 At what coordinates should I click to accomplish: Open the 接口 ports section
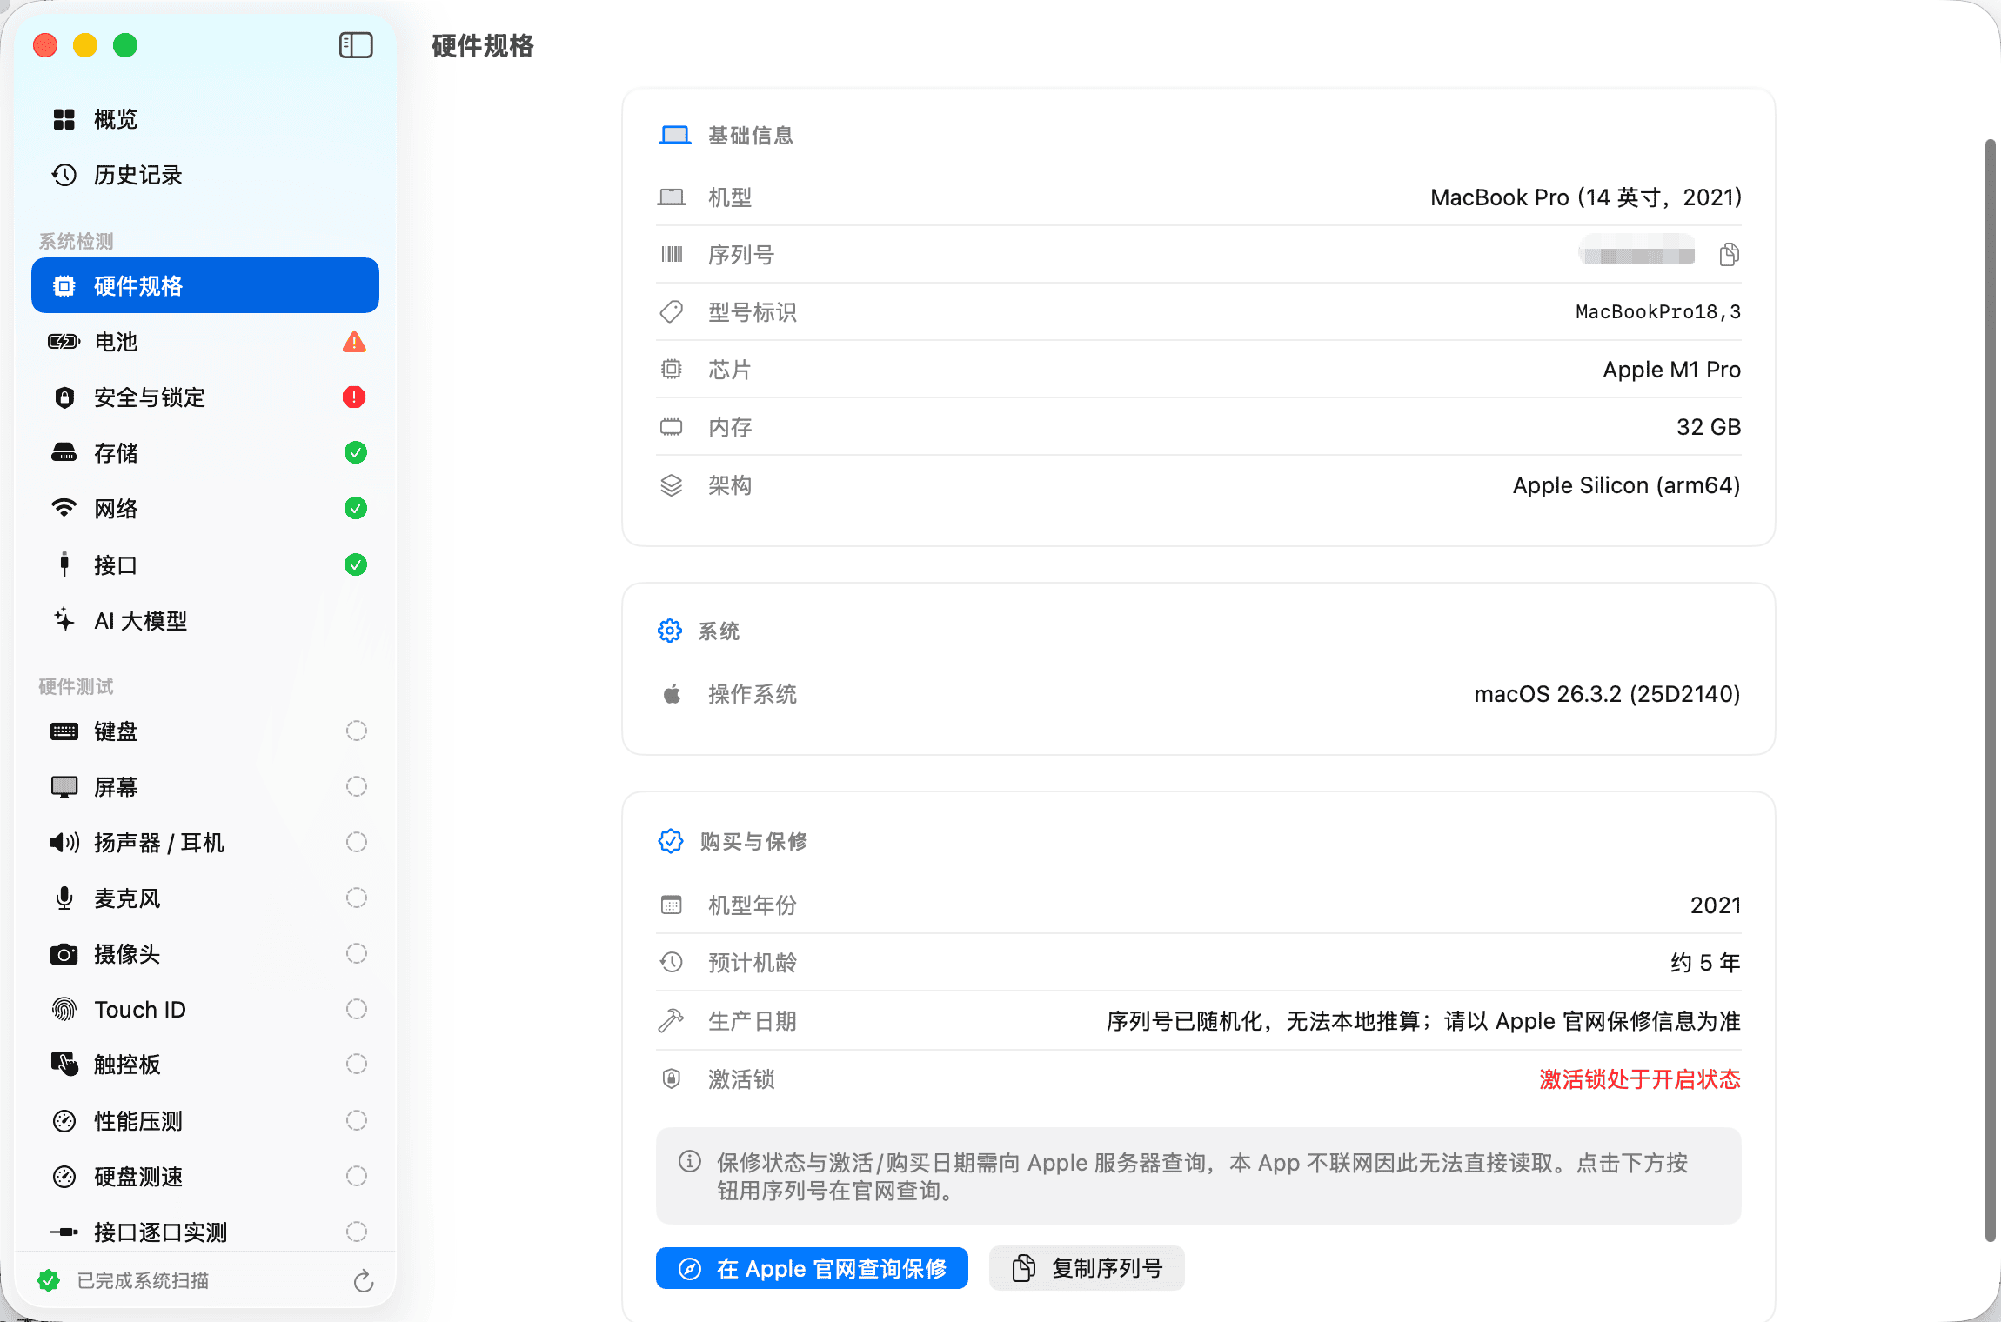[205, 565]
